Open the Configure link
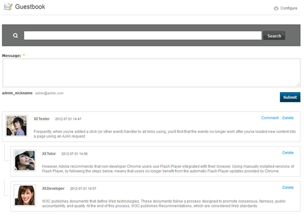304x224 pixels. (289, 8)
